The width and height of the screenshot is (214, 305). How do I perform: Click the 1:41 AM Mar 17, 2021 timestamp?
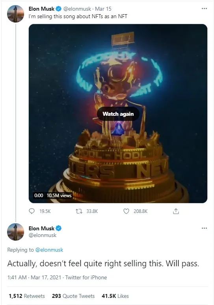point(34,277)
